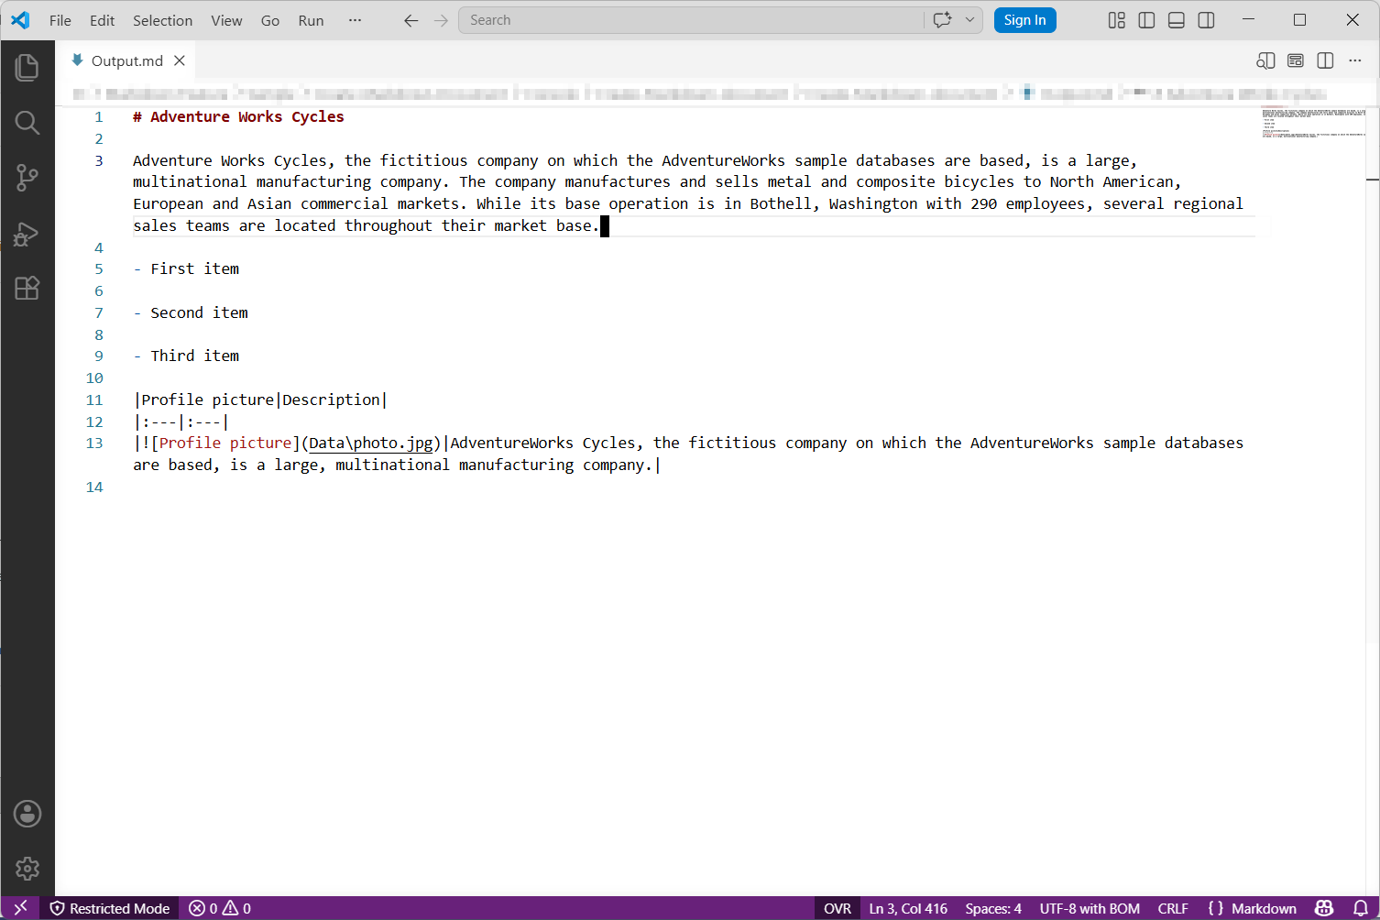Click the table separator line '|:---|:---|'
The width and height of the screenshot is (1380, 920).
[x=181, y=422]
